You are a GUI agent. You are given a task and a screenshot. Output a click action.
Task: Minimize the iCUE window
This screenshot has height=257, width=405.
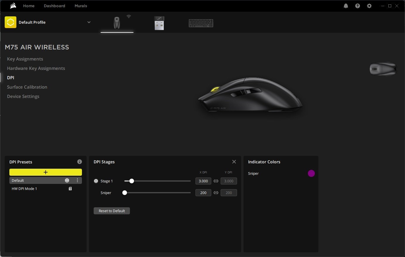click(x=383, y=6)
